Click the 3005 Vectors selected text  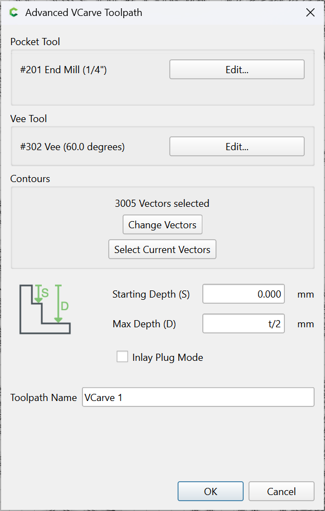(162, 204)
